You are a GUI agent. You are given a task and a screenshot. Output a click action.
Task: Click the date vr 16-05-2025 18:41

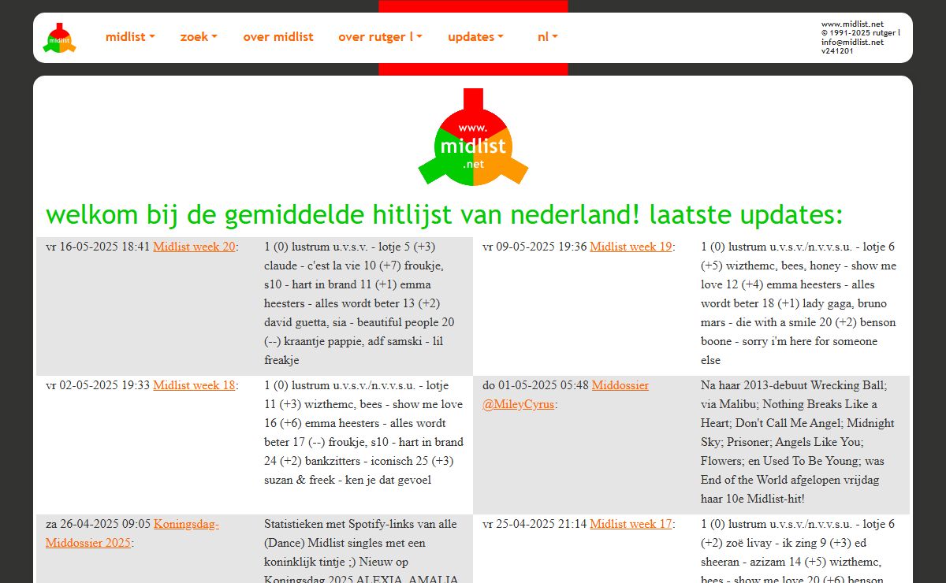pyautogui.click(x=98, y=247)
